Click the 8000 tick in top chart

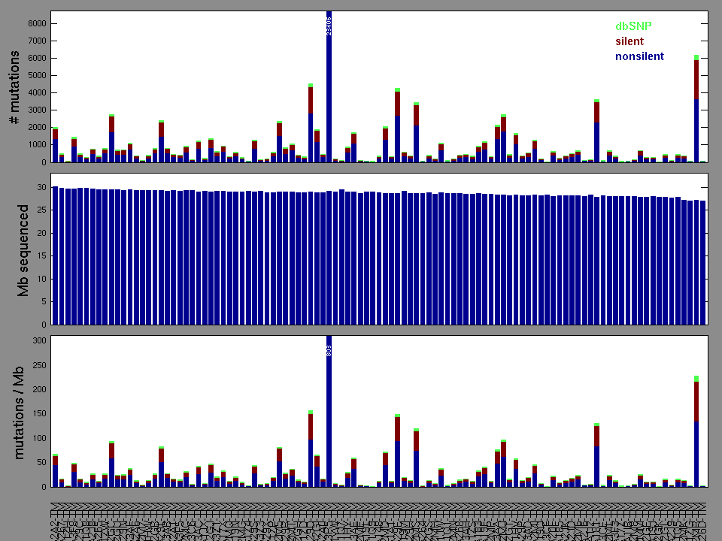point(35,23)
